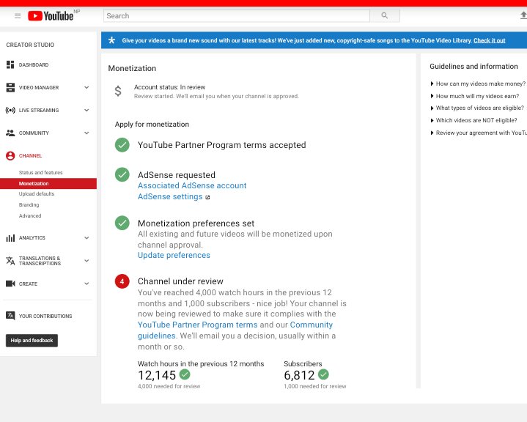Click the Your Contributions icon
The height and width of the screenshot is (422, 527).
(10, 316)
